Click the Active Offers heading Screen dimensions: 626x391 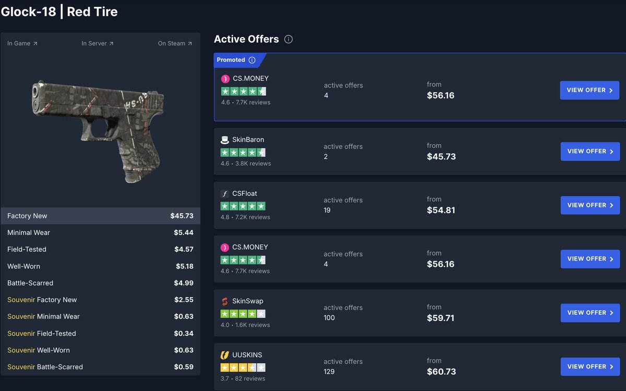click(x=246, y=39)
